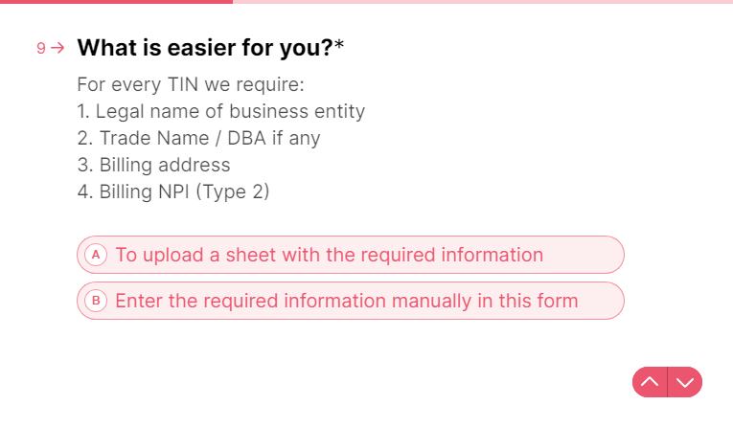Go to previous question with up chevron
733x428 pixels.
tap(650, 382)
